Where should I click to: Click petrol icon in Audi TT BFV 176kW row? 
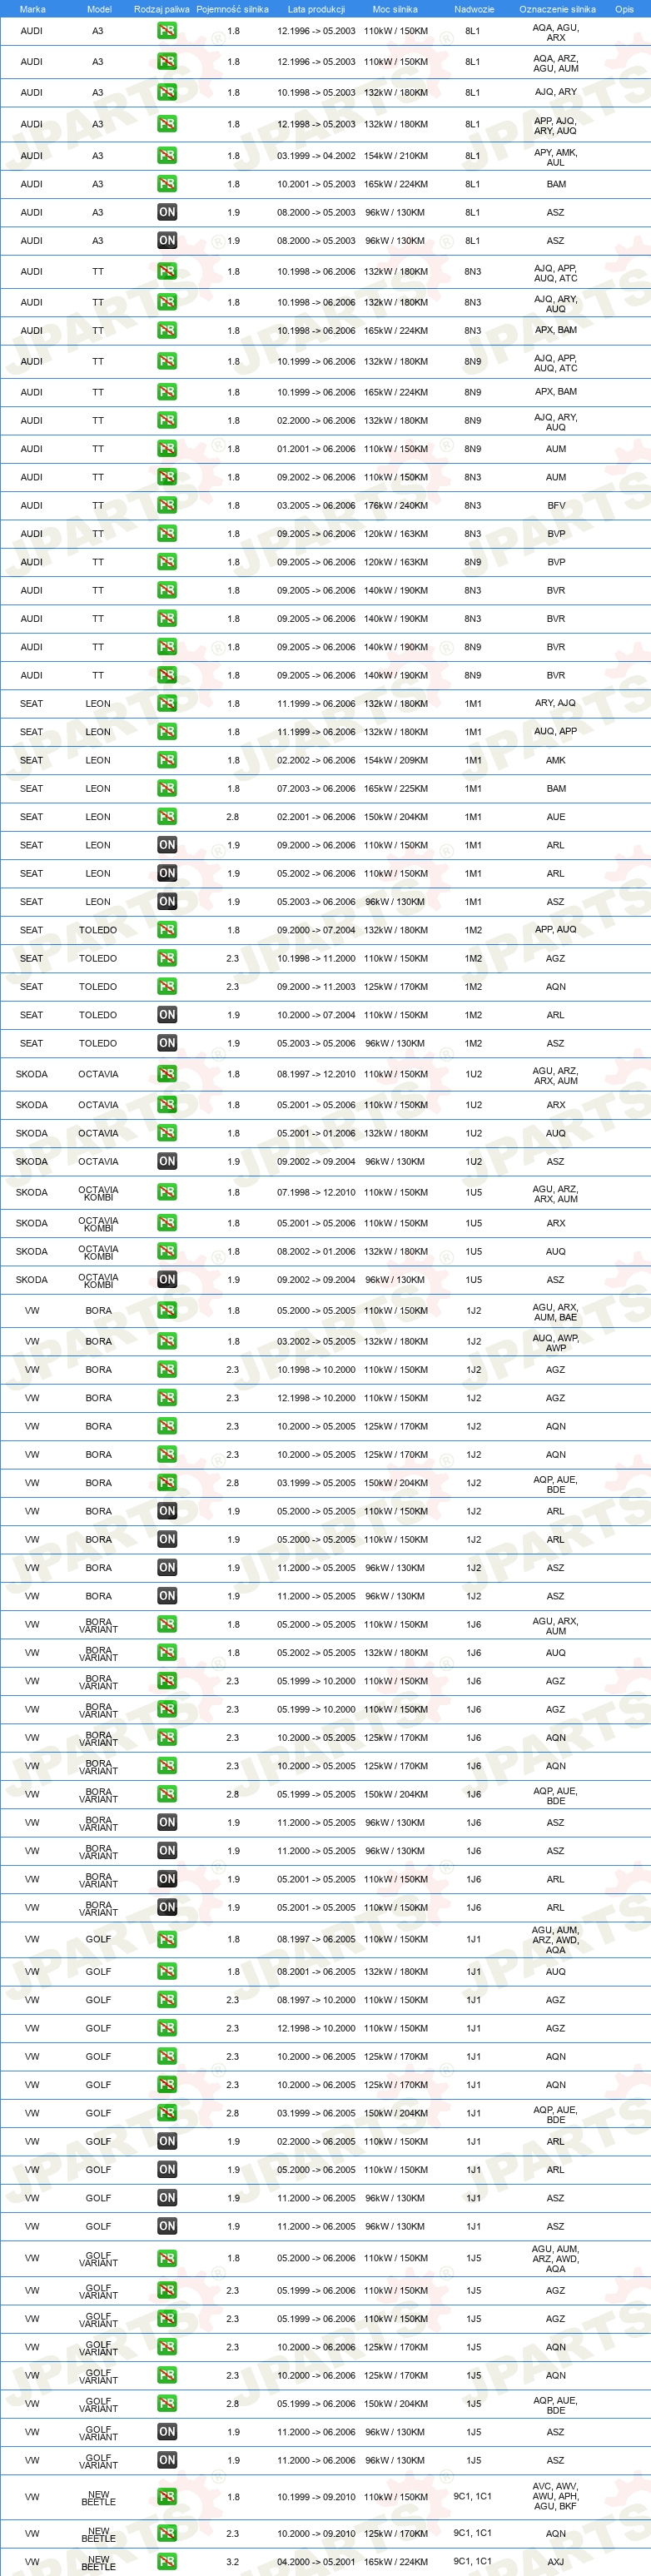coord(167,505)
